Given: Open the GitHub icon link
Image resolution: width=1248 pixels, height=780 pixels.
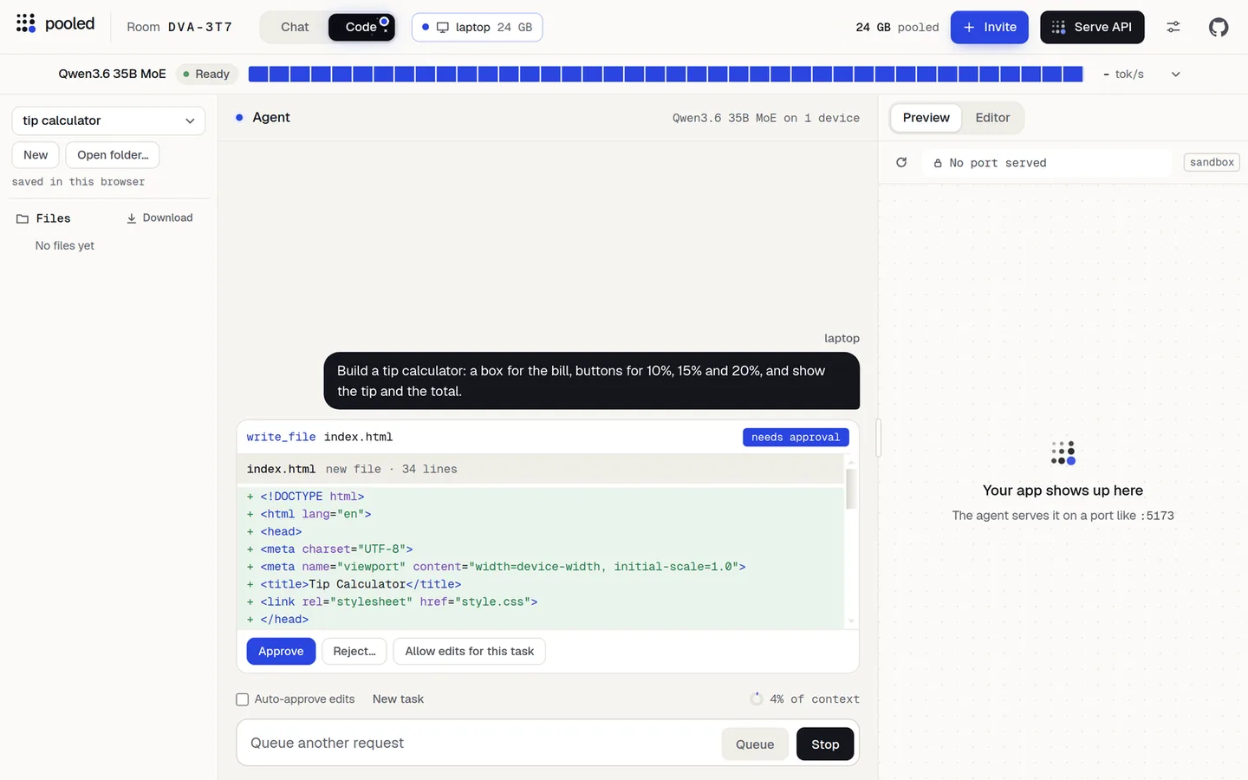Looking at the screenshot, I should [x=1219, y=27].
